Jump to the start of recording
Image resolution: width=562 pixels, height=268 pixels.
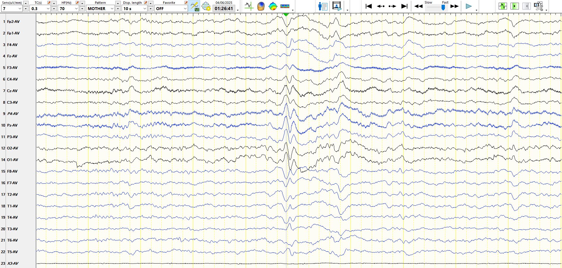point(369,6)
